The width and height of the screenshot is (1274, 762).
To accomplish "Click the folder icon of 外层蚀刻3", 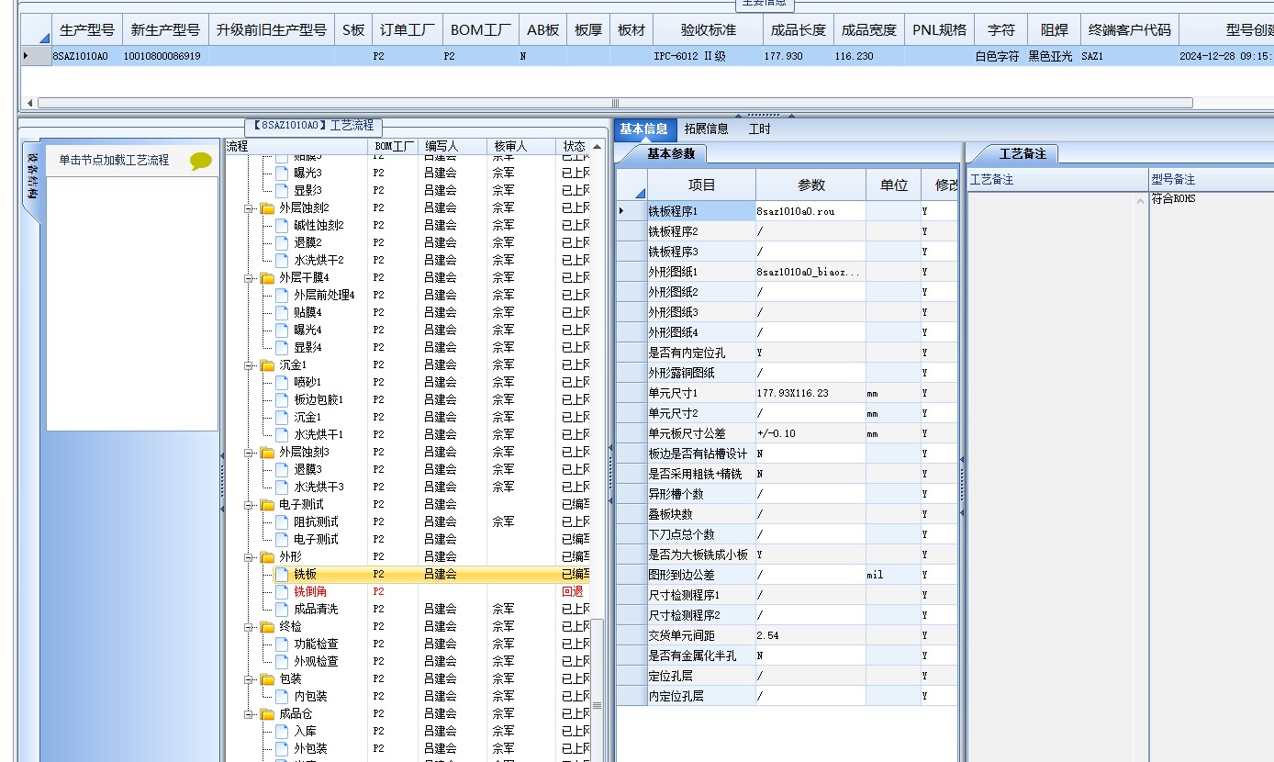I will 267,453.
